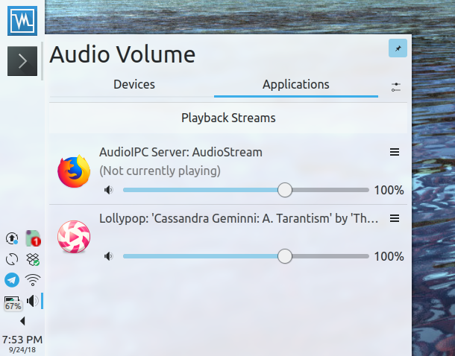The image size is (455, 356).
Task: Open Telegram from the system tray
Action: coord(12,280)
